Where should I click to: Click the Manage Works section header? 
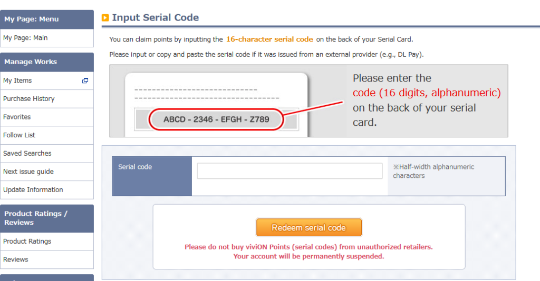pos(31,62)
